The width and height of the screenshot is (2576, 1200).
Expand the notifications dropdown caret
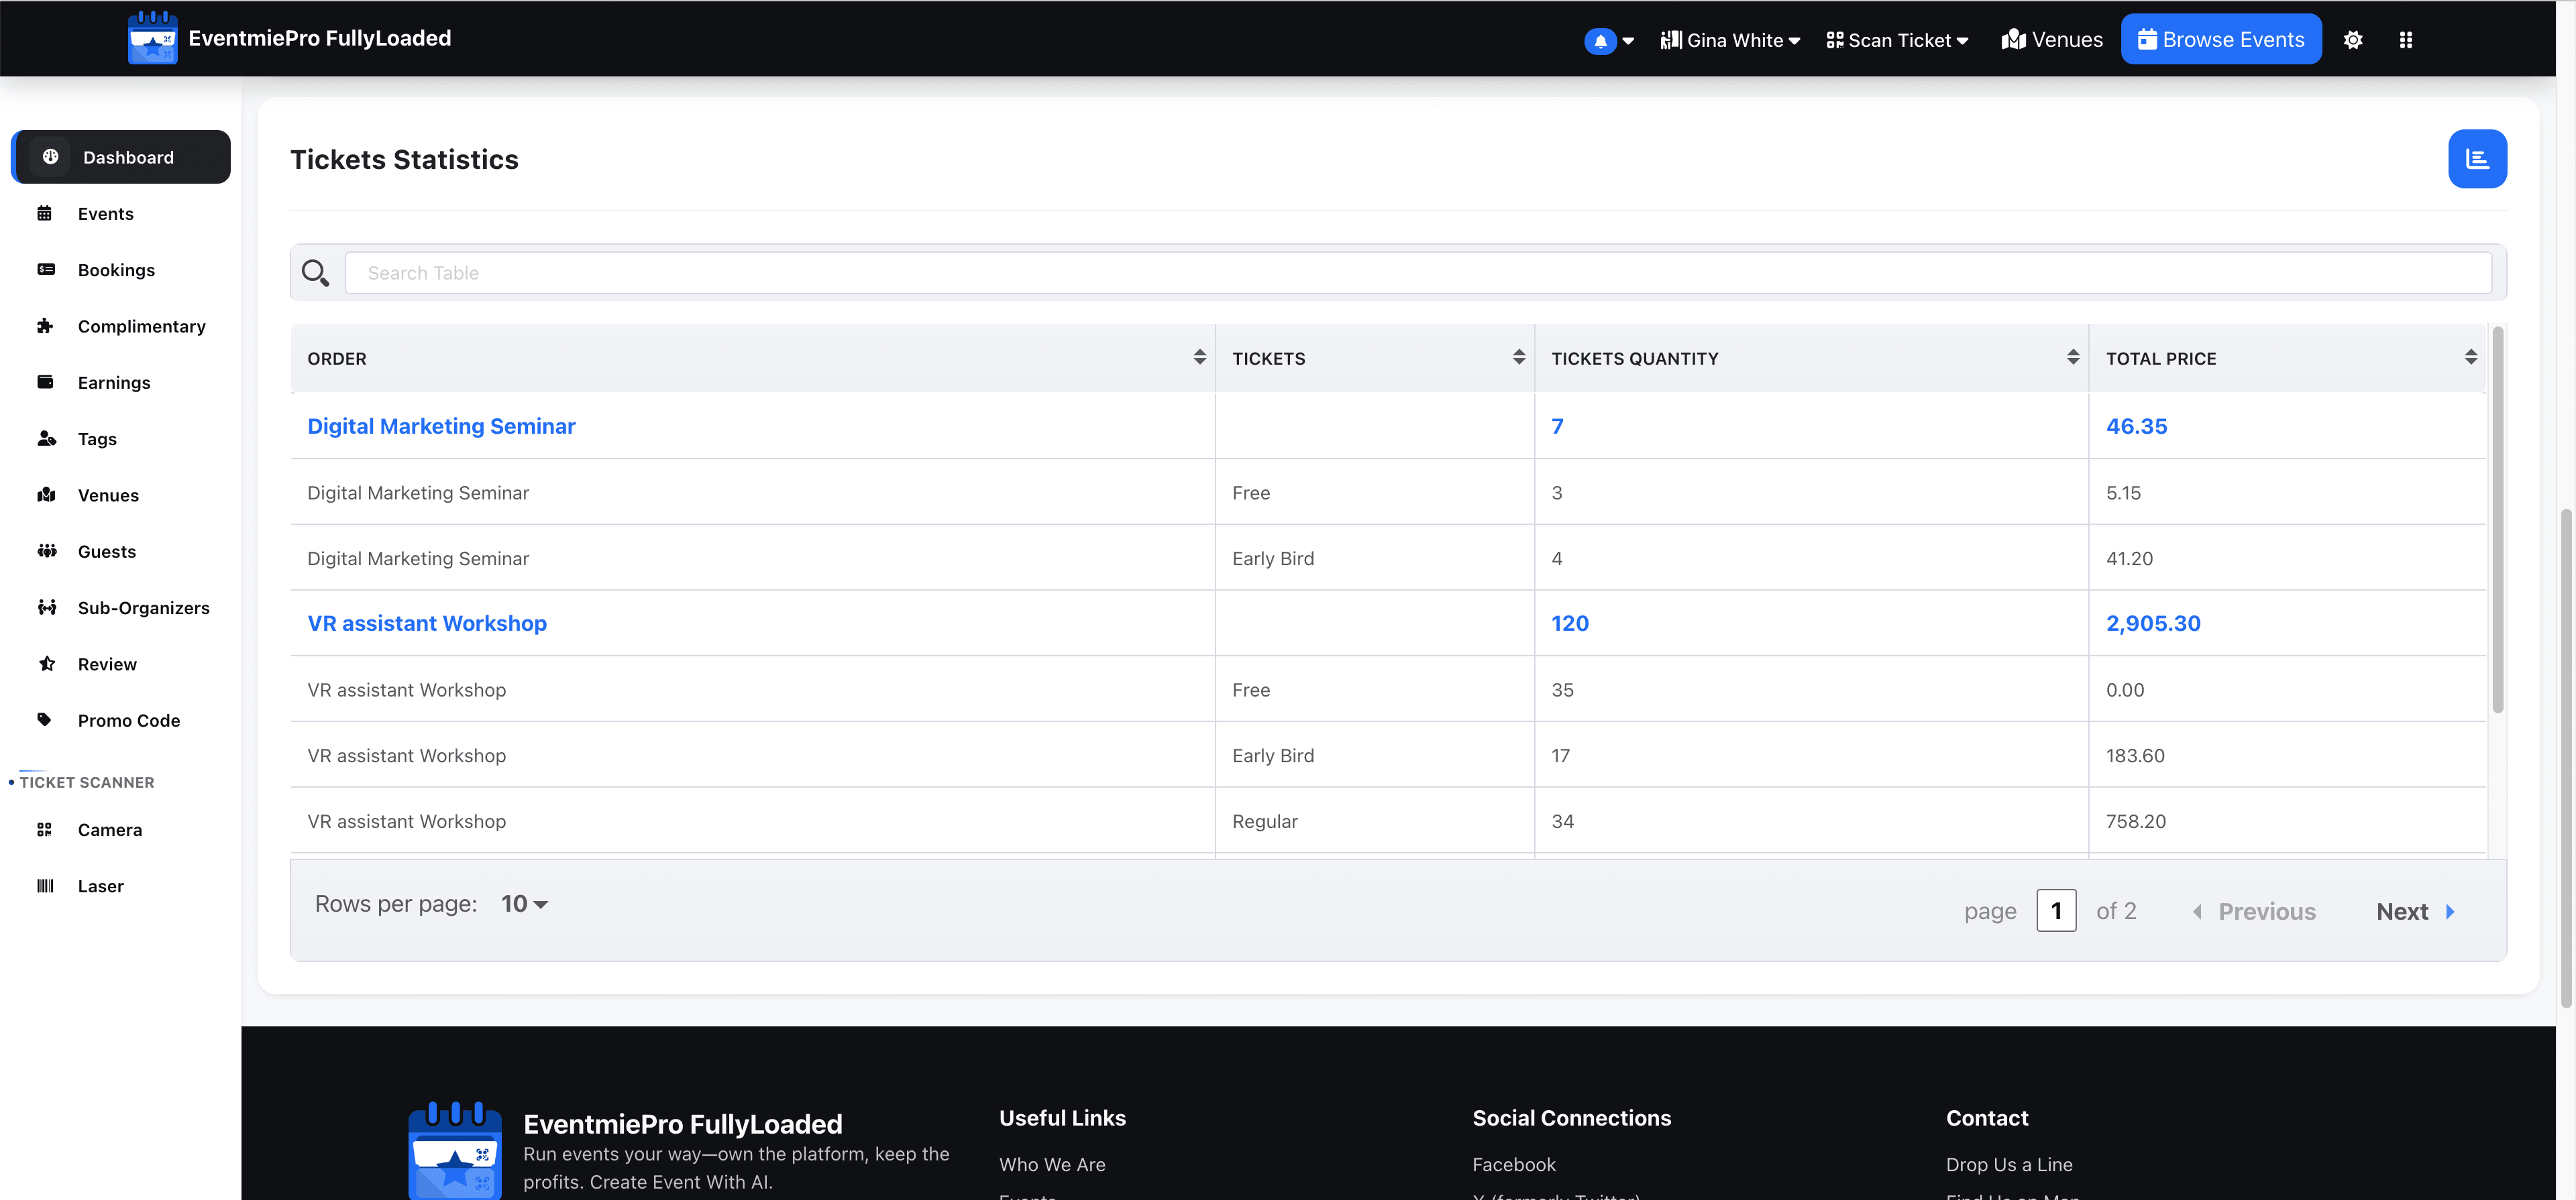tap(1628, 41)
